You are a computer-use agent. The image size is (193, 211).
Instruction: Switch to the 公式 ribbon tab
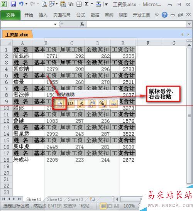(x=81, y=15)
